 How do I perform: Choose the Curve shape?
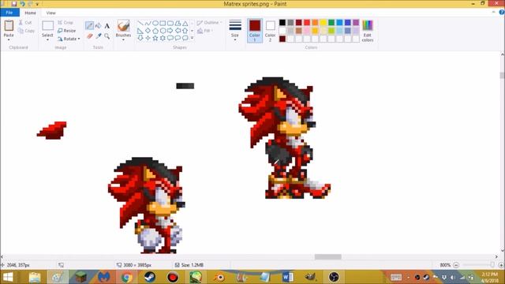(x=148, y=23)
